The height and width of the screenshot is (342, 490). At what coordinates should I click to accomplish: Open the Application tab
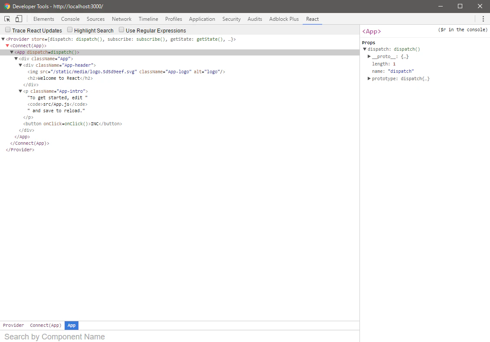[x=202, y=19]
